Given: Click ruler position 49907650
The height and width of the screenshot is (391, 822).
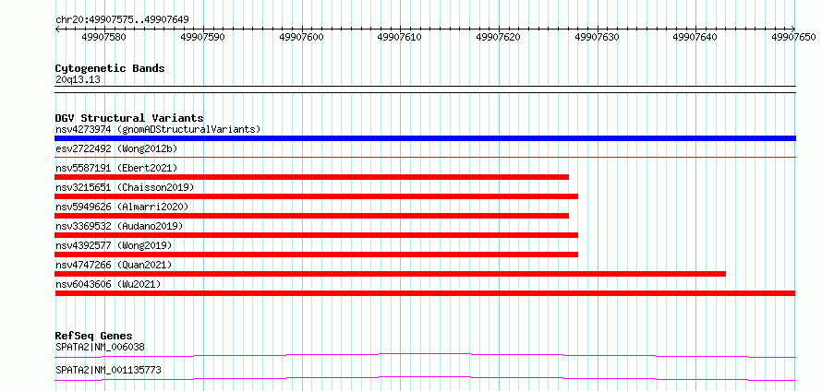Looking at the screenshot, I should (794, 37).
